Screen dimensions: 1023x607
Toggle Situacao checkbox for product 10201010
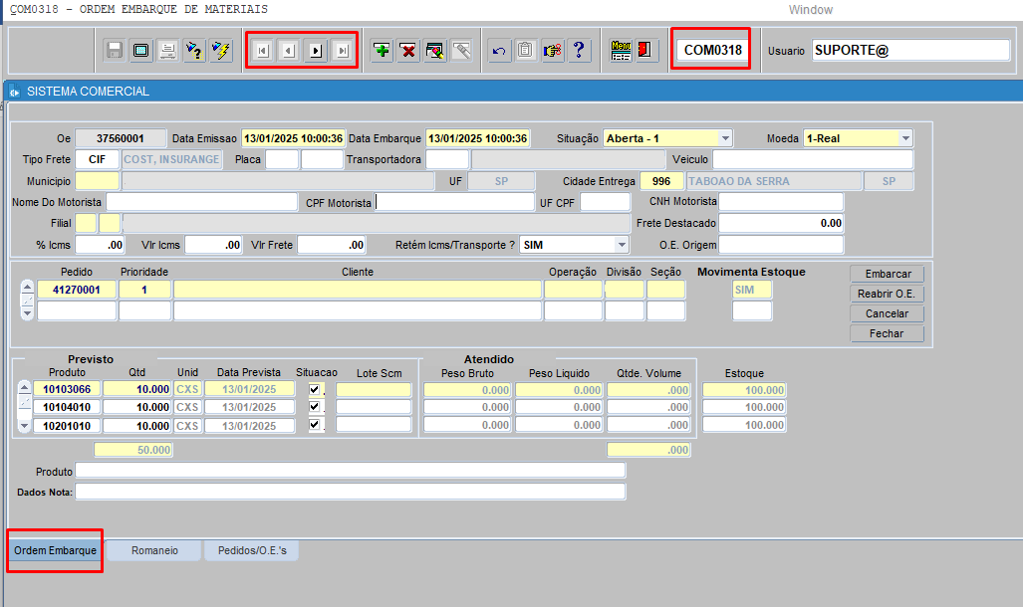coord(315,425)
